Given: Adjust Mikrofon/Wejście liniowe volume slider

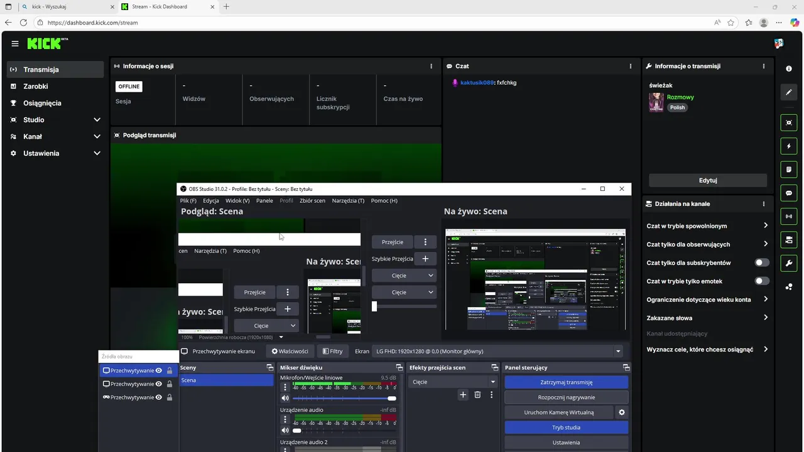Looking at the screenshot, I should [x=344, y=398].
